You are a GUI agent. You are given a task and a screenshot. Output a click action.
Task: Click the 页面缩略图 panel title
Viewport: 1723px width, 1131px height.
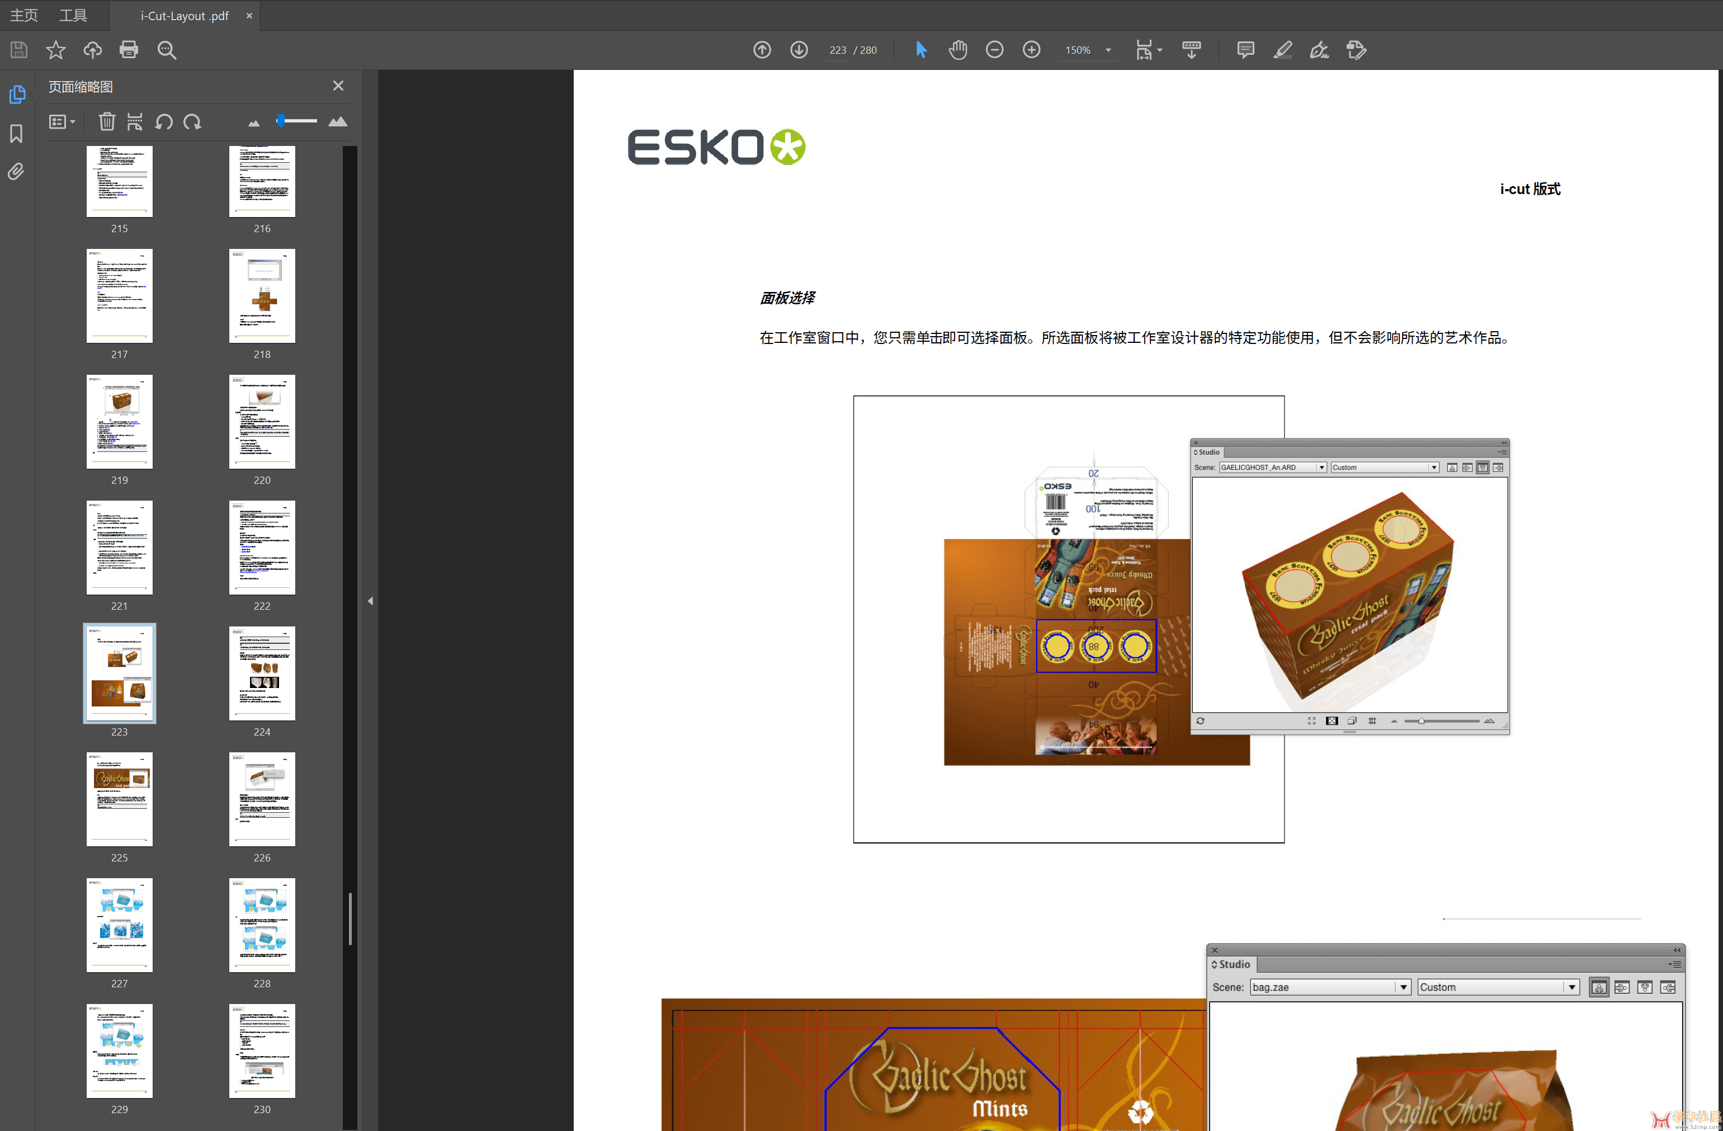(x=81, y=86)
